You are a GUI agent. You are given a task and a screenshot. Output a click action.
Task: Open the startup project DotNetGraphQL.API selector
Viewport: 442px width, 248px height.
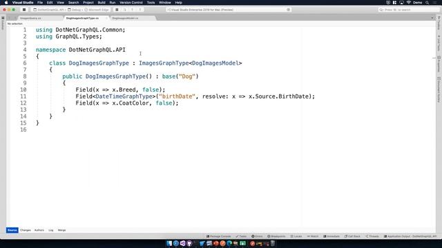click(x=49, y=10)
